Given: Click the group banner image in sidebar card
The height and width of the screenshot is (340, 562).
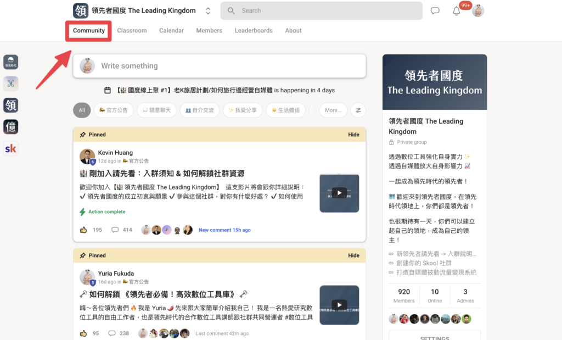Looking at the screenshot, I should [435, 82].
